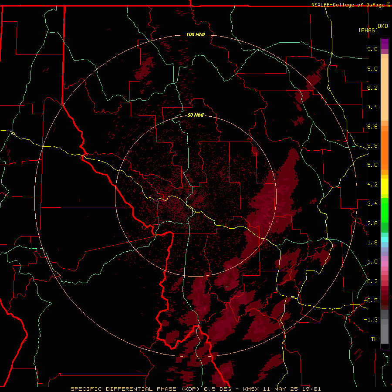Select the 7.4 legend value
Screen dimensions: 392x392
pos(372,107)
